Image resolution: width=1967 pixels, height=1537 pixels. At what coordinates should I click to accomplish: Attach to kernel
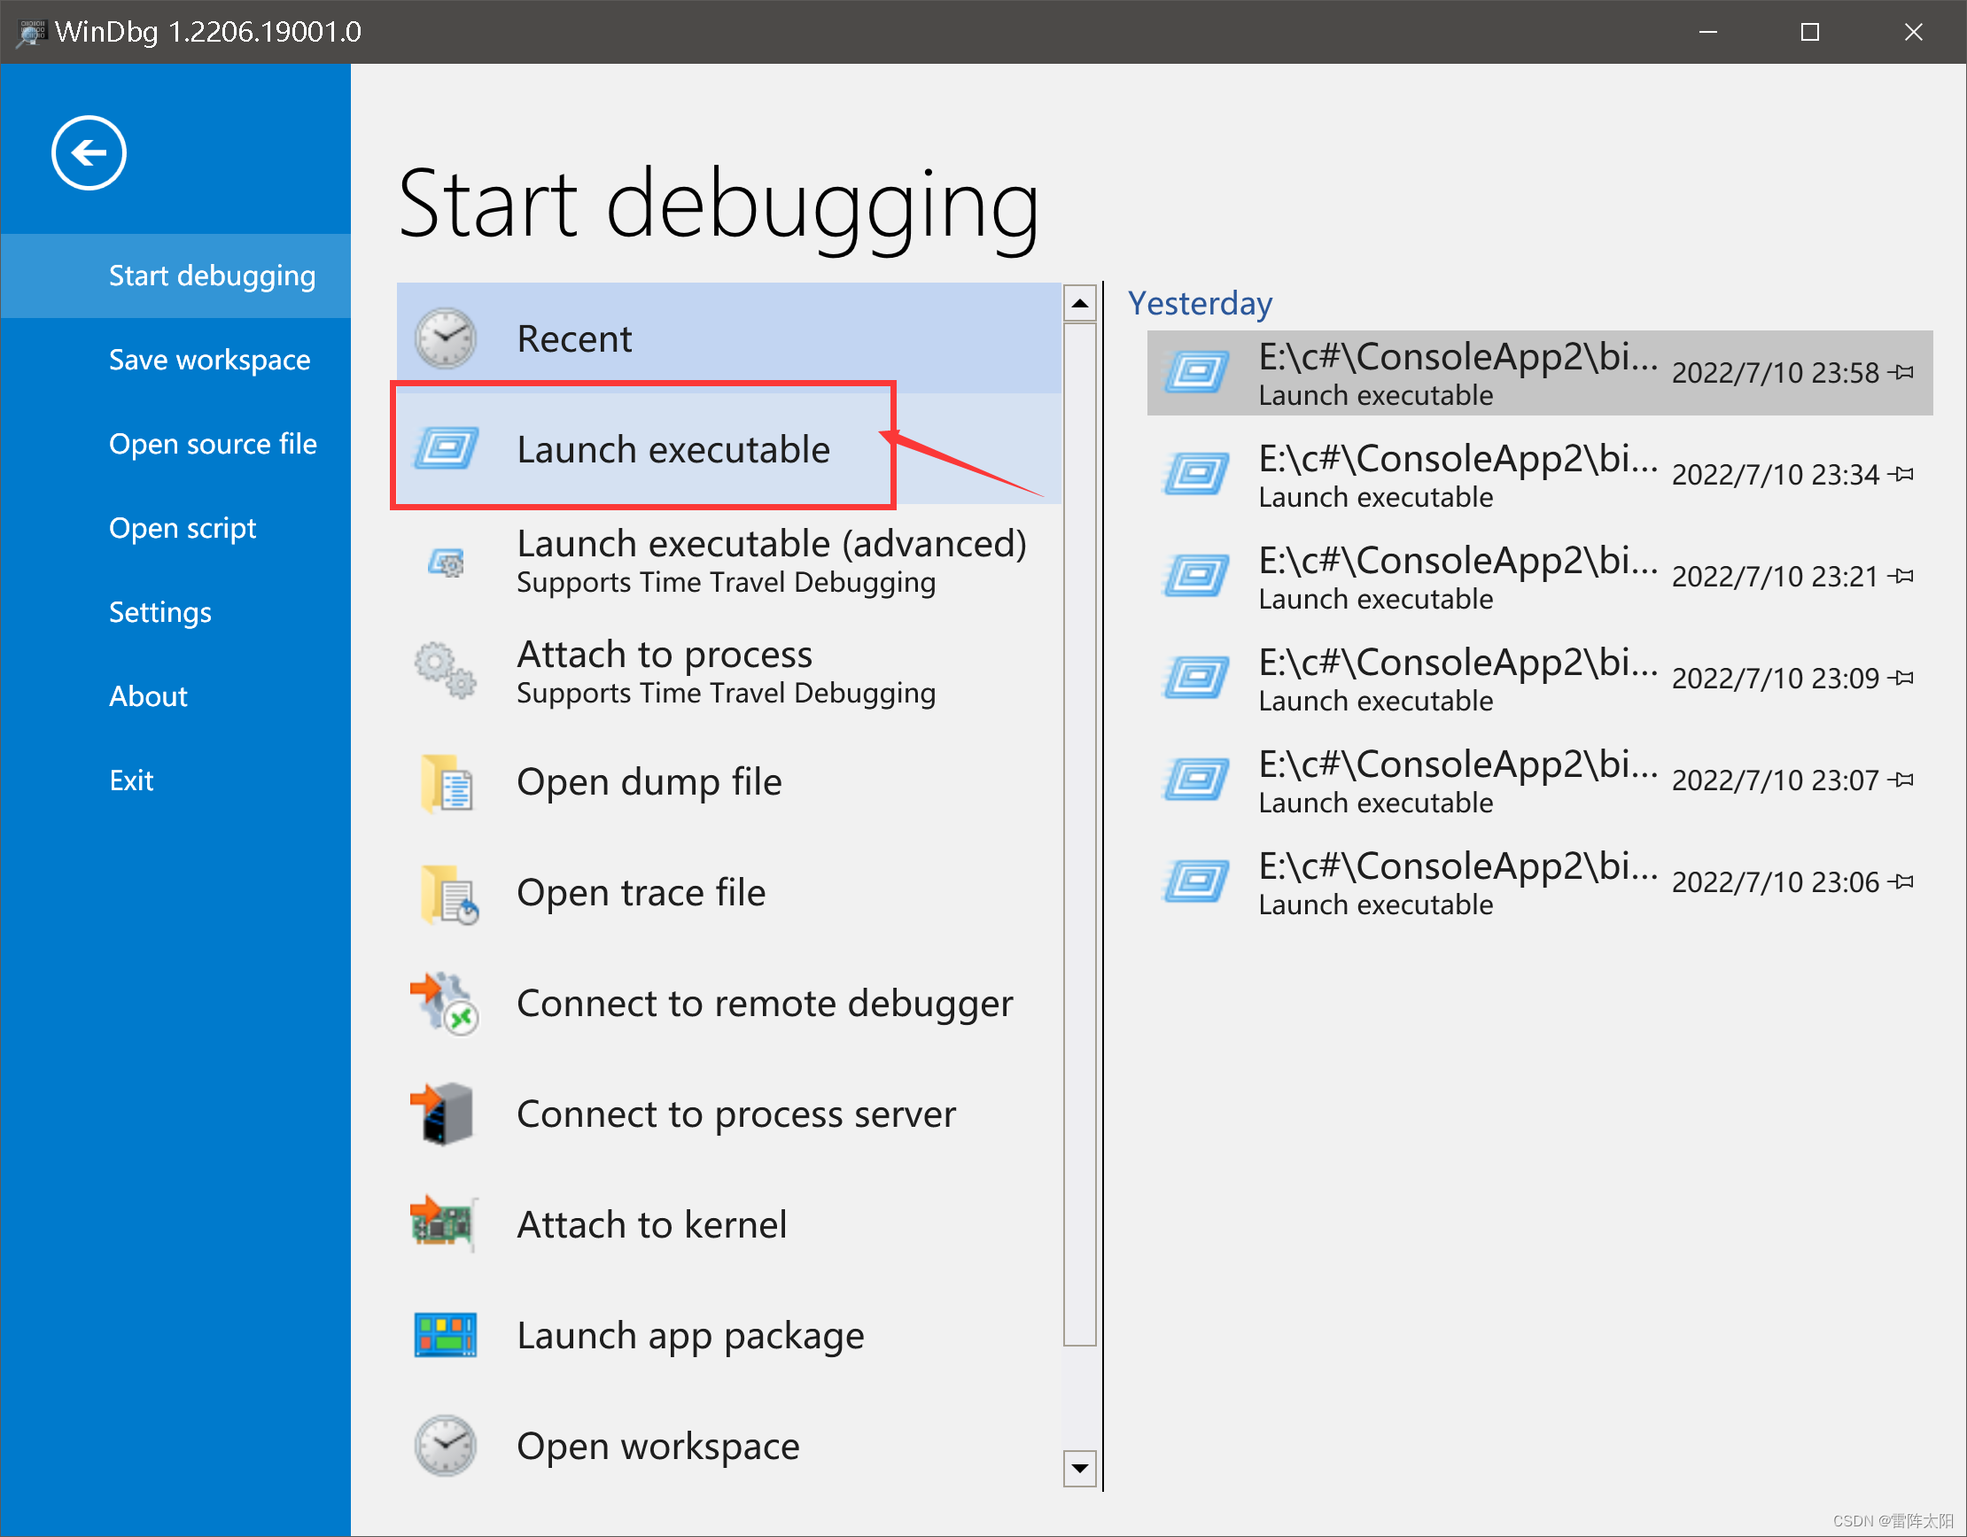coord(652,1223)
